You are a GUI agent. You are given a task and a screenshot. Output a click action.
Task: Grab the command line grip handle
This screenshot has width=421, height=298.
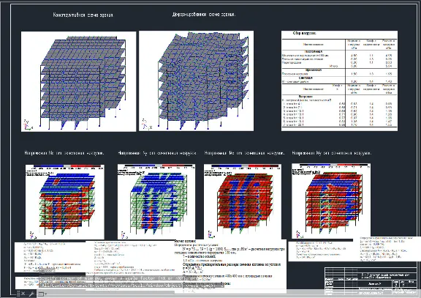(x=18, y=294)
